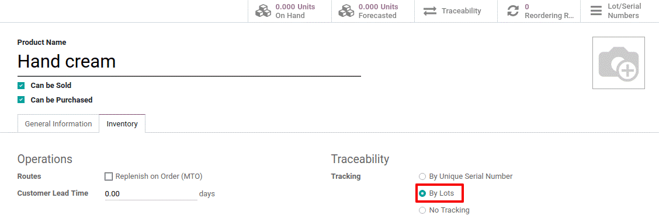Switch to the General Information tab
The height and width of the screenshot is (219, 659).
click(58, 123)
